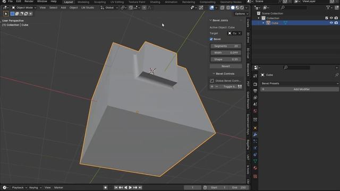Click the grid icon next to Toggle
This screenshot has height=191, width=340.
(240, 86)
